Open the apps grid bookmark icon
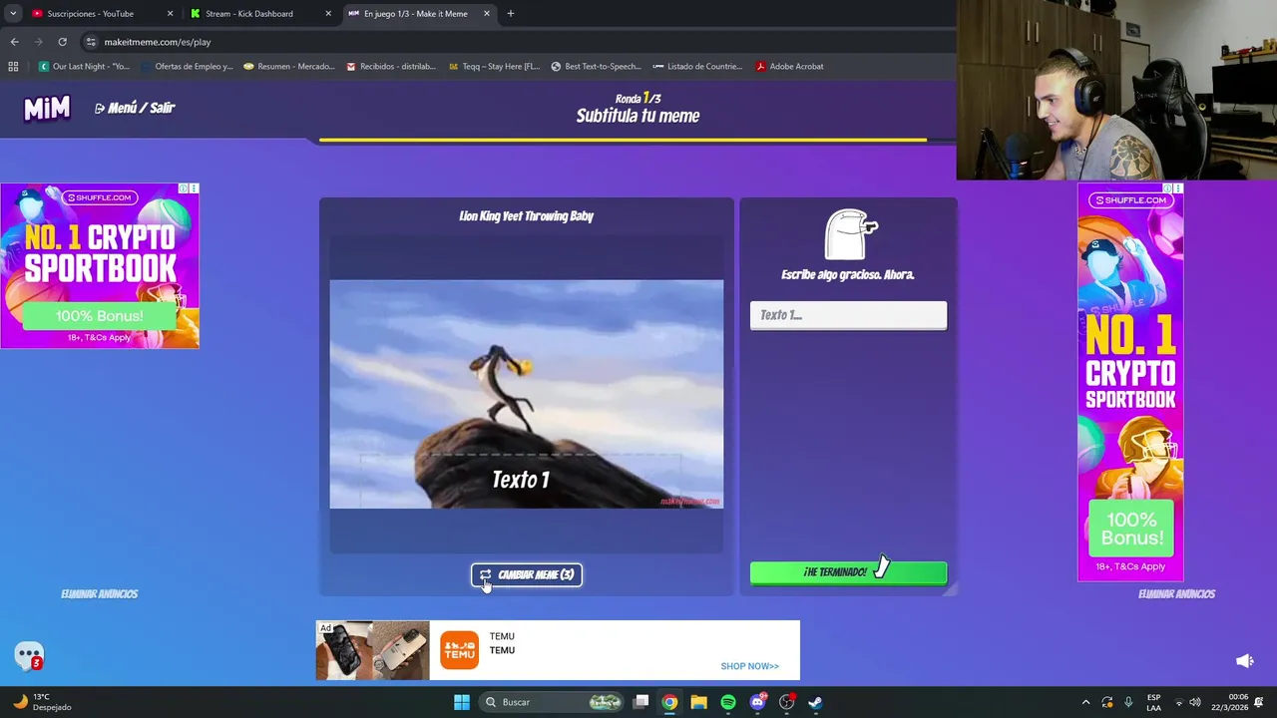 [13, 67]
